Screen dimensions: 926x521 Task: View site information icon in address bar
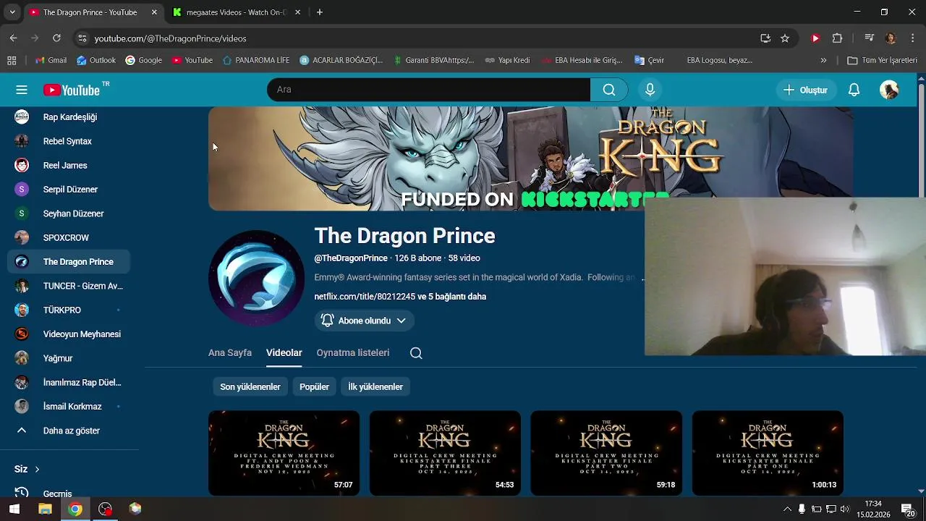coord(82,38)
